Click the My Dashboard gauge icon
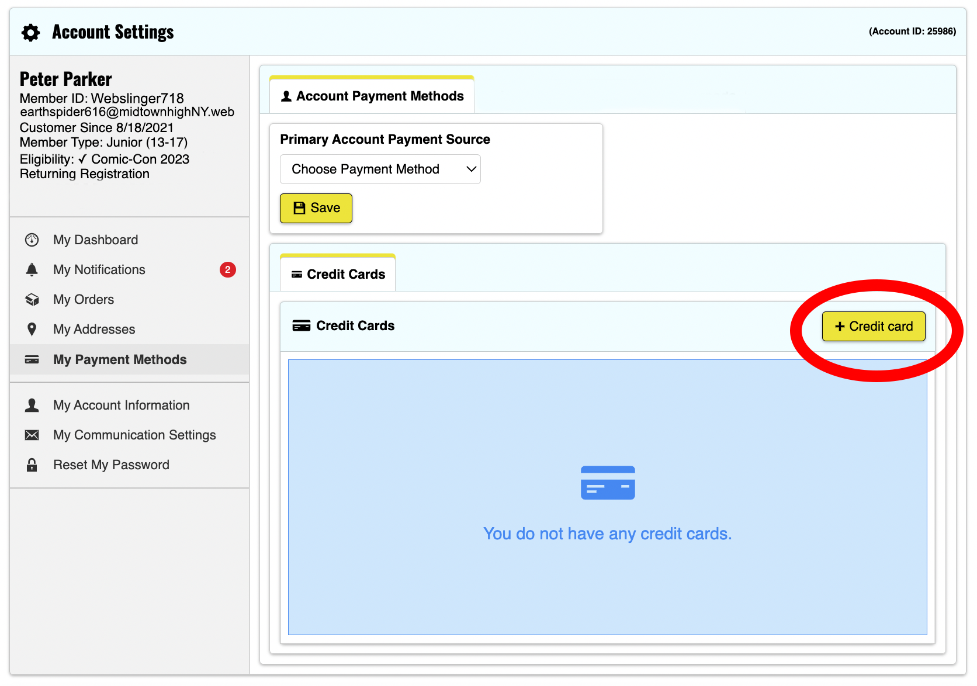This screenshot has width=977, height=686. coord(32,240)
